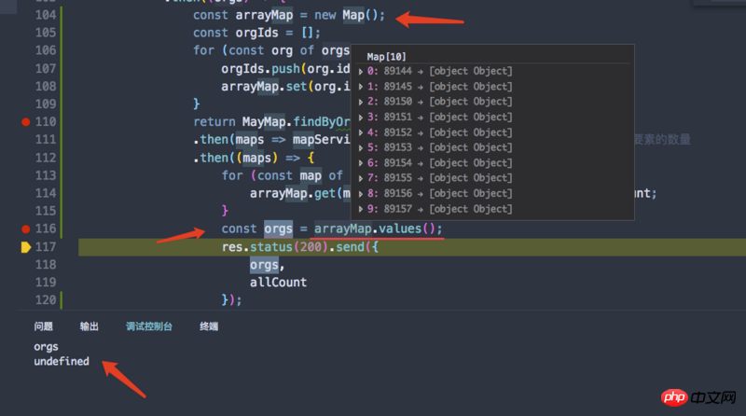The height and width of the screenshot is (416, 746).
Task: Click the current execution pointer on line 117
Action: click(x=26, y=247)
